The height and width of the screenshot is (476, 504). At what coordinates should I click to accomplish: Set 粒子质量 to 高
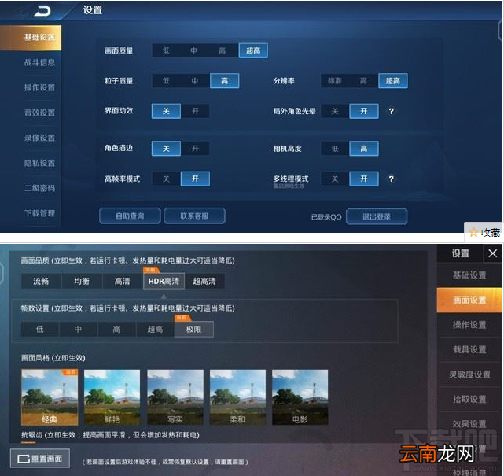coord(224,81)
